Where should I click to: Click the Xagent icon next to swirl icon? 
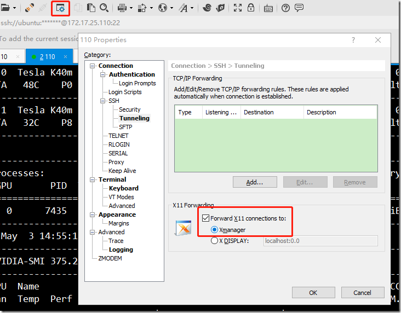pyautogui.click(x=220, y=8)
